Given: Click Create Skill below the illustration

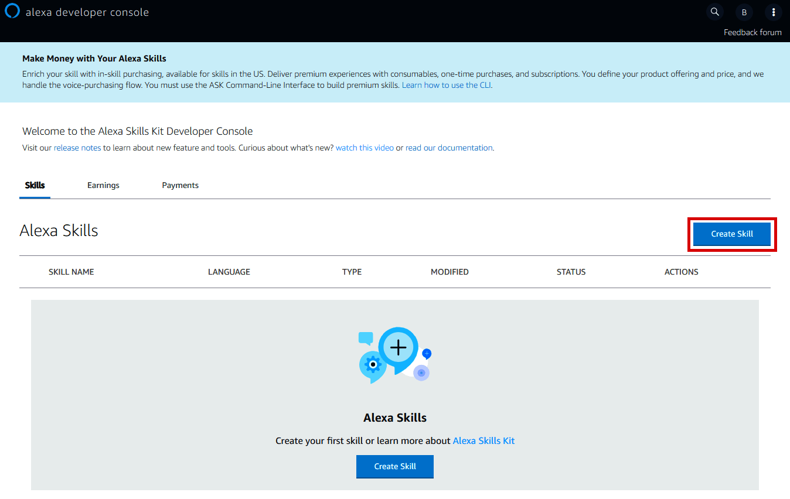Looking at the screenshot, I should [394, 466].
